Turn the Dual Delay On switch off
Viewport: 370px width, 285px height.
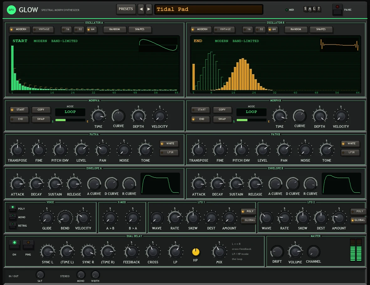coord(14,245)
